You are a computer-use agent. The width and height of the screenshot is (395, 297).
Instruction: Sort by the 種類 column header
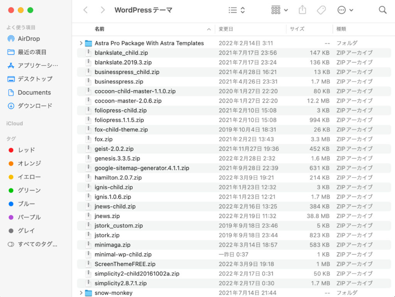pyautogui.click(x=341, y=29)
